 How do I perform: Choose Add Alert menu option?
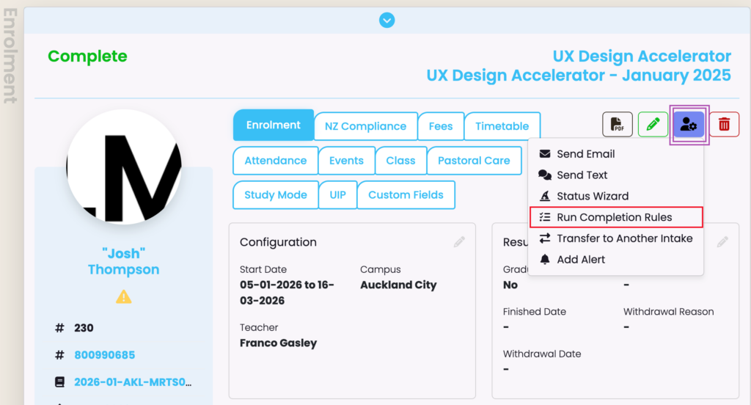coord(581,260)
